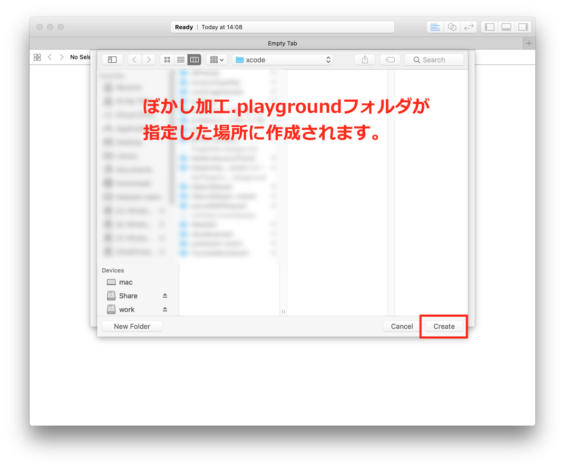Switch to column view in dialog

(x=194, y=60)
